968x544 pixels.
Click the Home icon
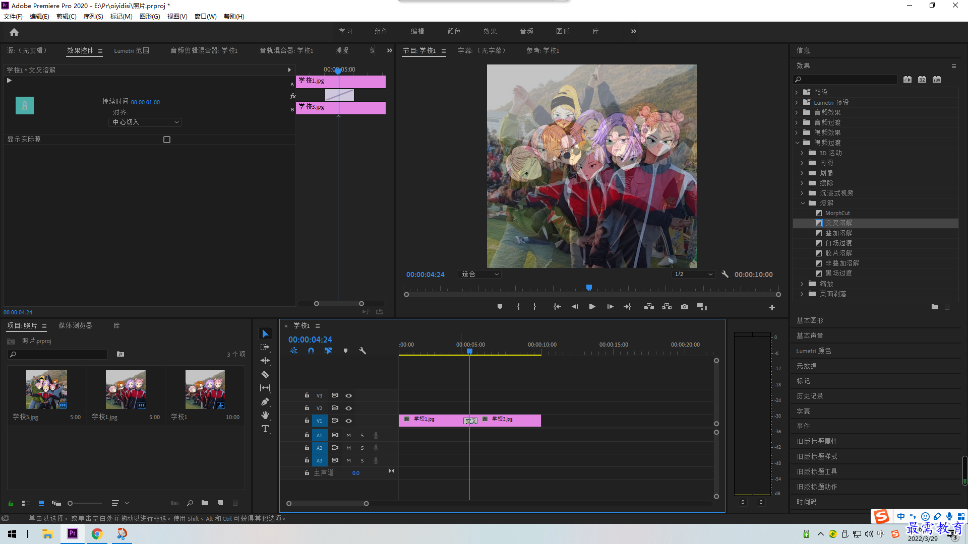[x=14, y=32]
